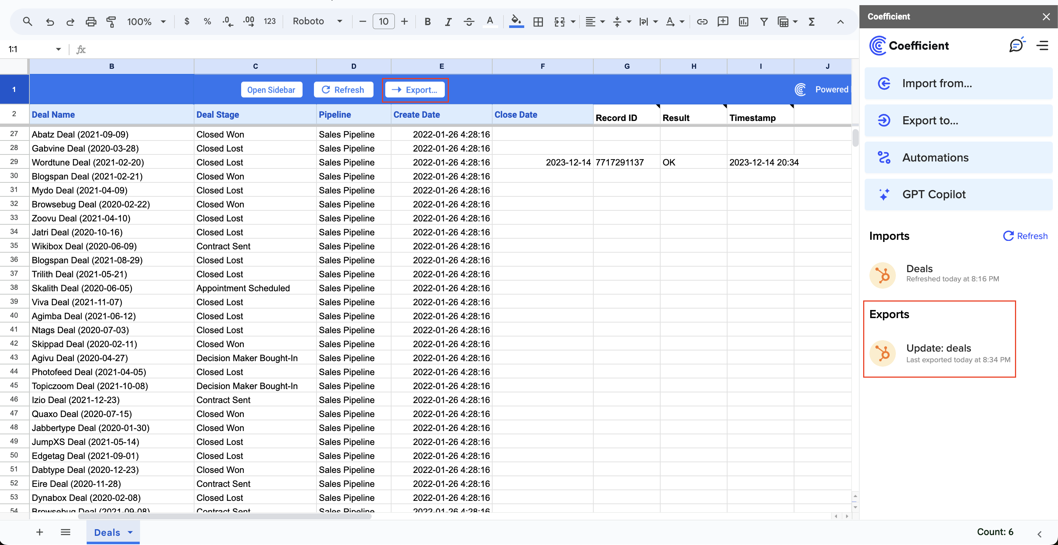The height and width of the screenshot is (545, 1058).
Task: Open the zoom 100% dropdown
Action: point(146,21)
